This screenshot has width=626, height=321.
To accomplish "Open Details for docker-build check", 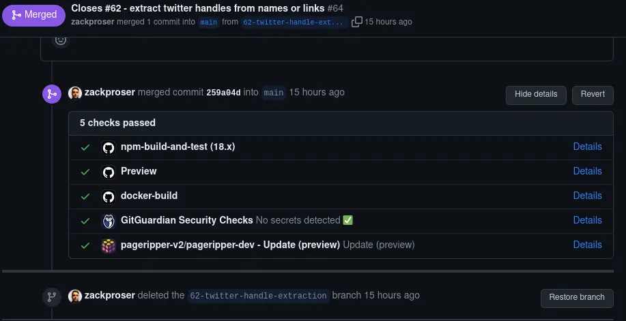I will [587, 196].
